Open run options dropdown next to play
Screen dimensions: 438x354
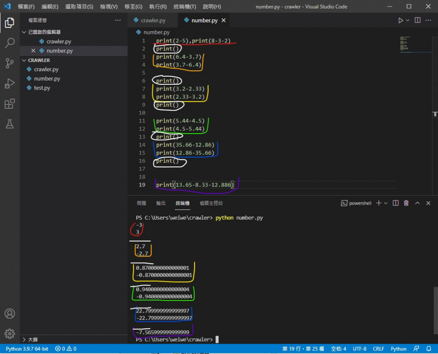(408, 21)
